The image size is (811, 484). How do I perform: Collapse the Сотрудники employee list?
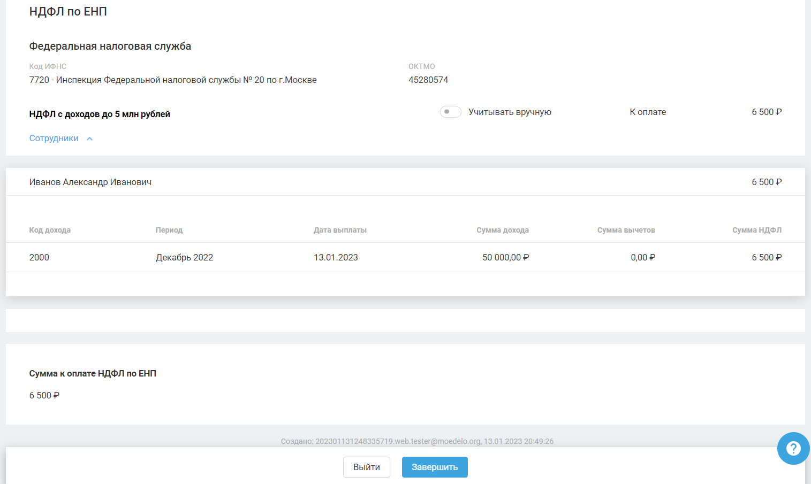pyautogui.click(x=54, y=139)
